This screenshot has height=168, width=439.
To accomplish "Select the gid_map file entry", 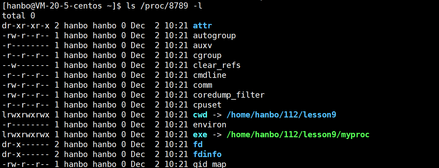I will [210, 164].
